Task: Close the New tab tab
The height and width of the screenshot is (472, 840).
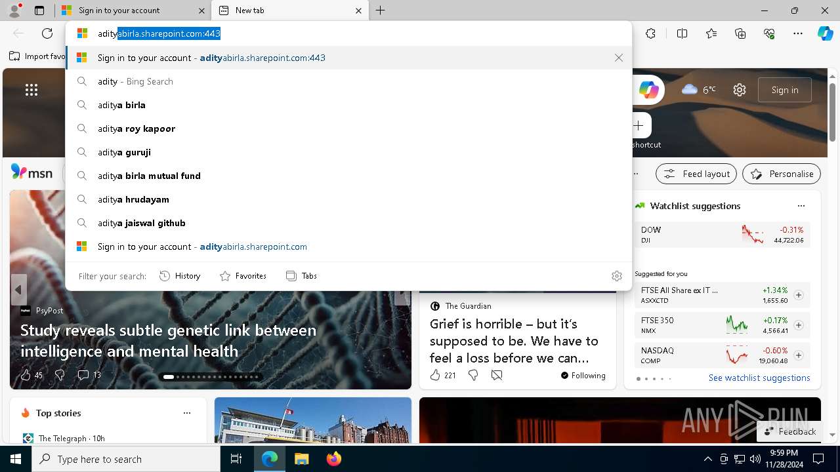Action: [358, 10]
